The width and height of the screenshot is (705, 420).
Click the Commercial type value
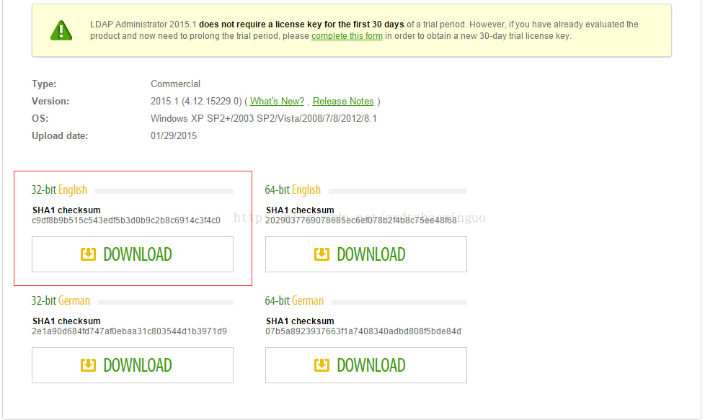click(175, 84)
